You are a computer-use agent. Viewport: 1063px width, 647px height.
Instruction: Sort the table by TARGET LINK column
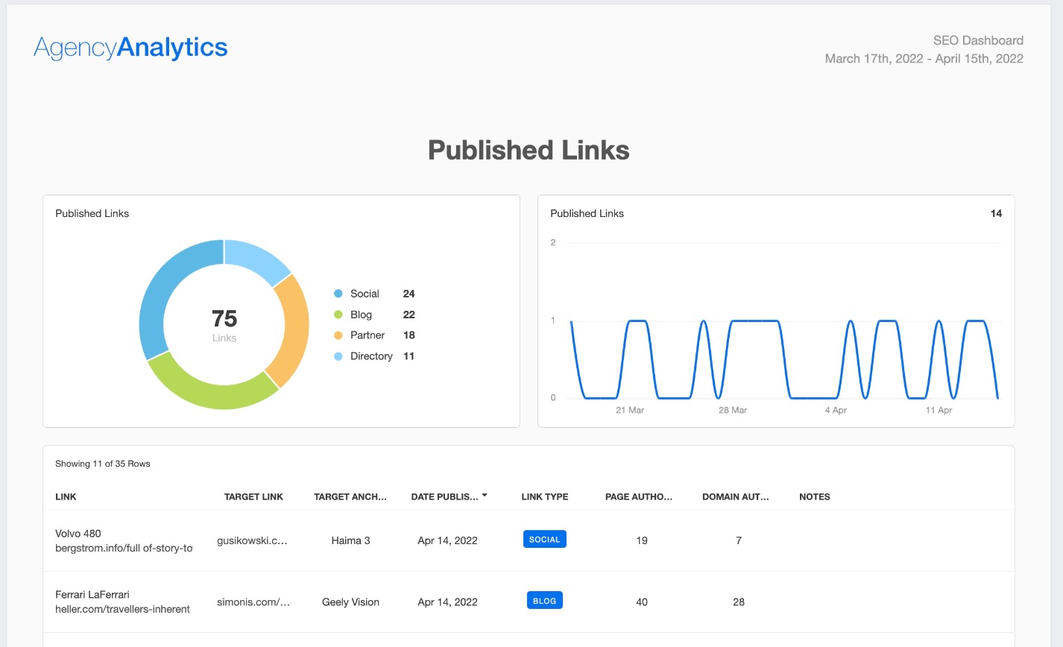(x=253, y=496)
